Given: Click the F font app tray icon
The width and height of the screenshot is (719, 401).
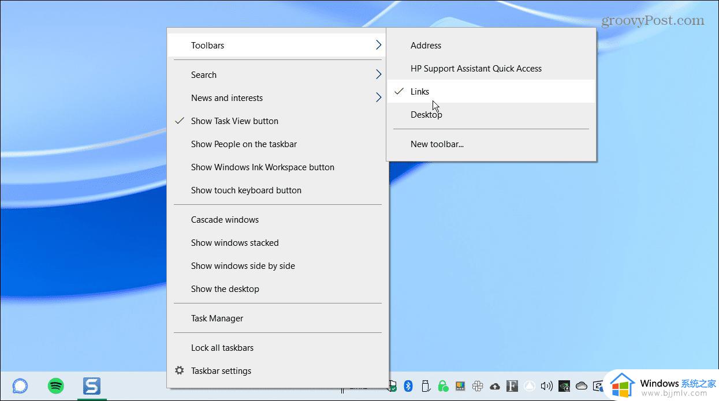Looking at the screenshot, I should pos(512,386).
